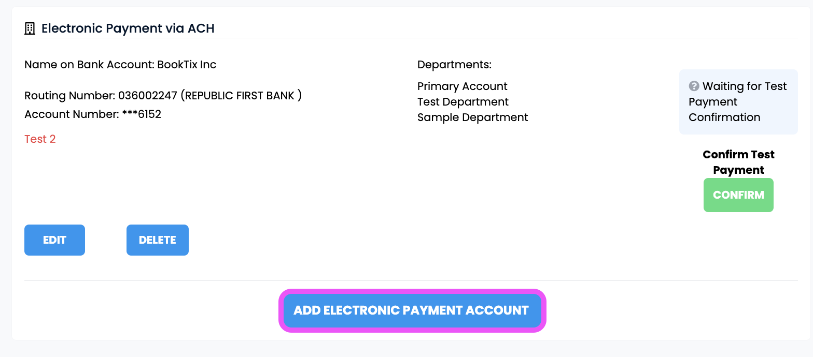Click the BookTix Inc account name
This screenshot has width=813, height=357.
187,65
